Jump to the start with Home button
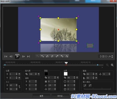The width and height of the screenshot is (117, 99). 6,56
